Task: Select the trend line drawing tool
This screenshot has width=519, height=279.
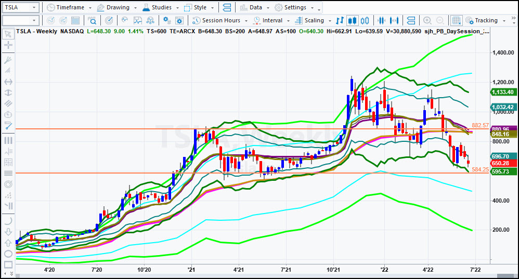Action: (8, 125)
